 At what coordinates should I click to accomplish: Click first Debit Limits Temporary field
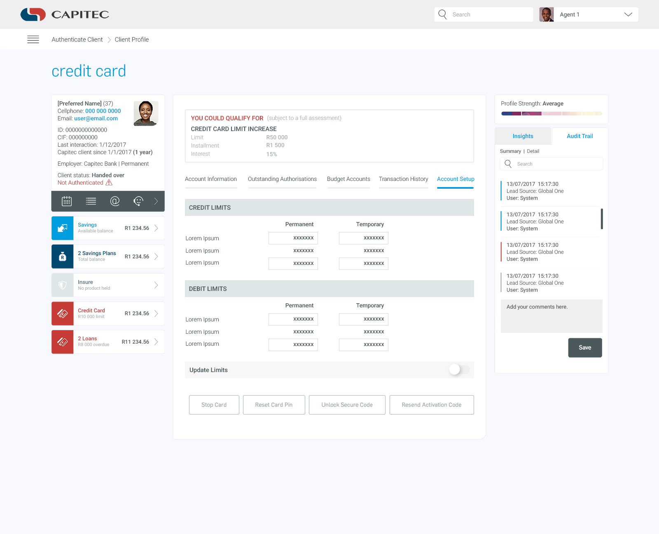(364, 319)
